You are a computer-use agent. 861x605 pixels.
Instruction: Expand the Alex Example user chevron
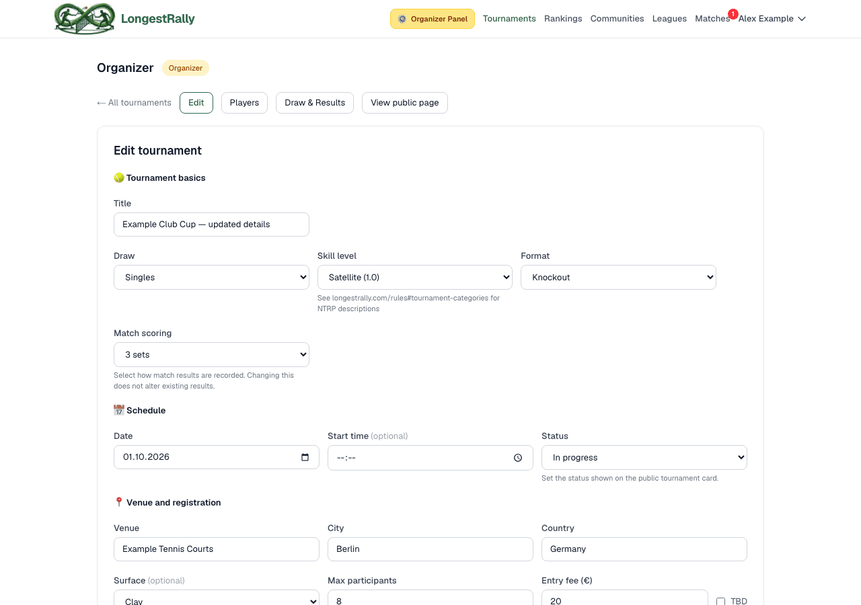802,19
